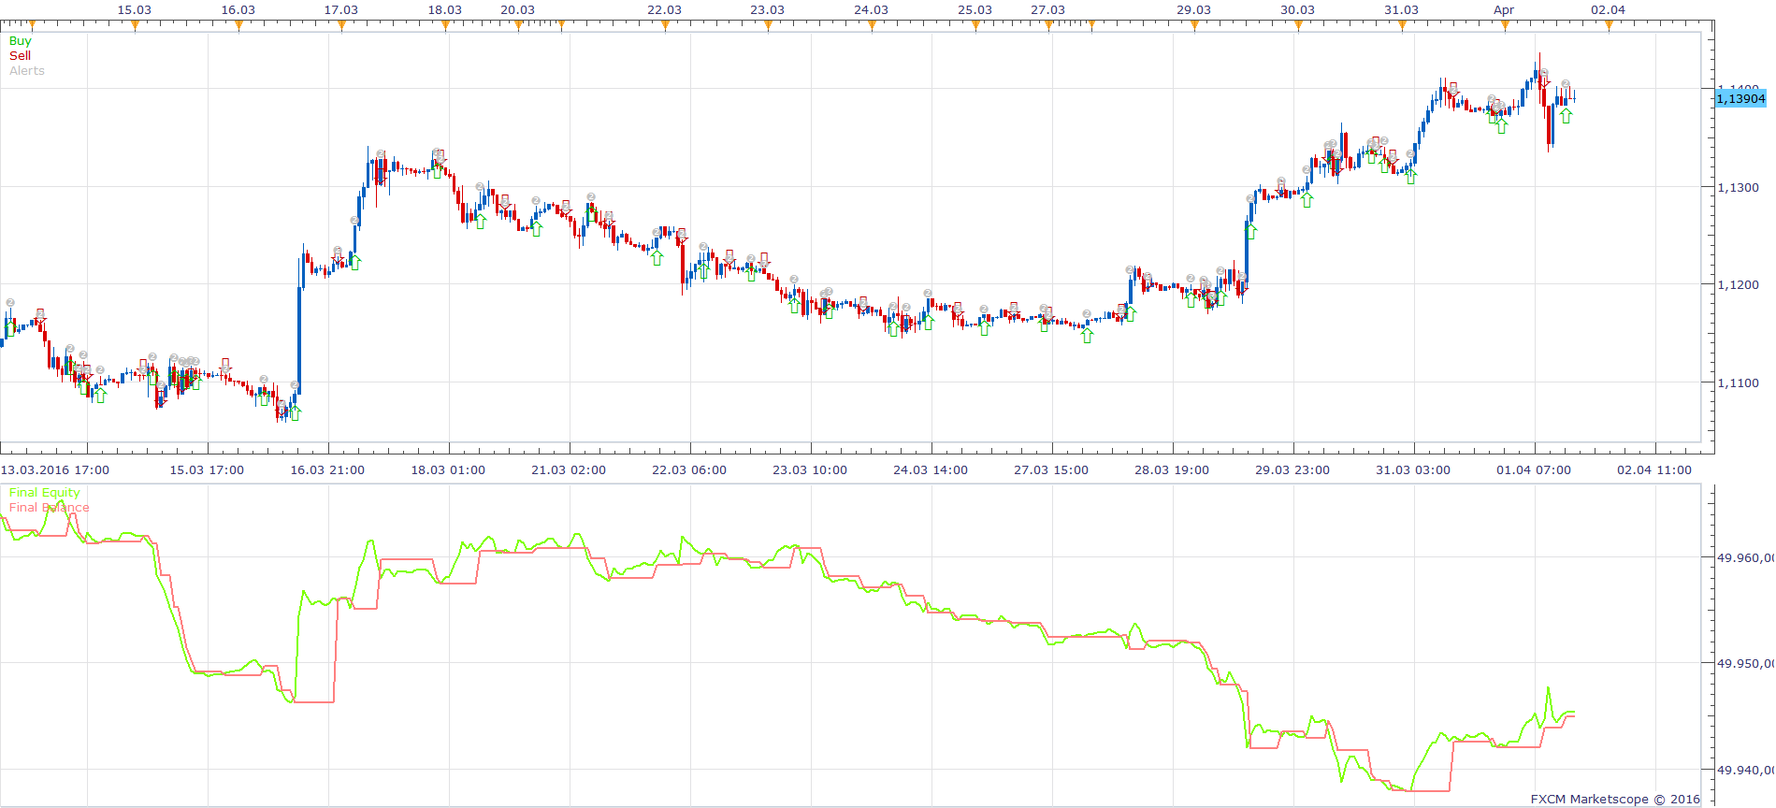
Task: Click the orange day marker below 02.04
Action: tap(1609, 26)
